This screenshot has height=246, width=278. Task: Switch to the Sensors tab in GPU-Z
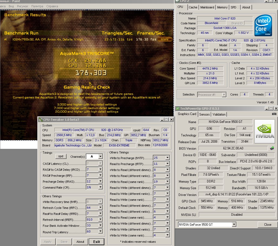pyautogui.click(x=204, y=114)
